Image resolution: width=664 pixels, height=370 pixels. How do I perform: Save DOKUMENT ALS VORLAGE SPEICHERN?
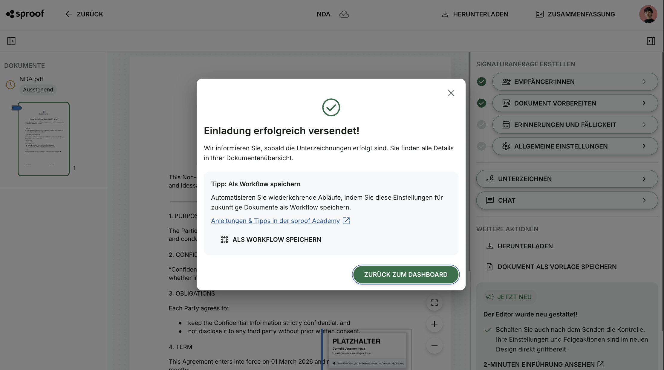coord(551,267)
